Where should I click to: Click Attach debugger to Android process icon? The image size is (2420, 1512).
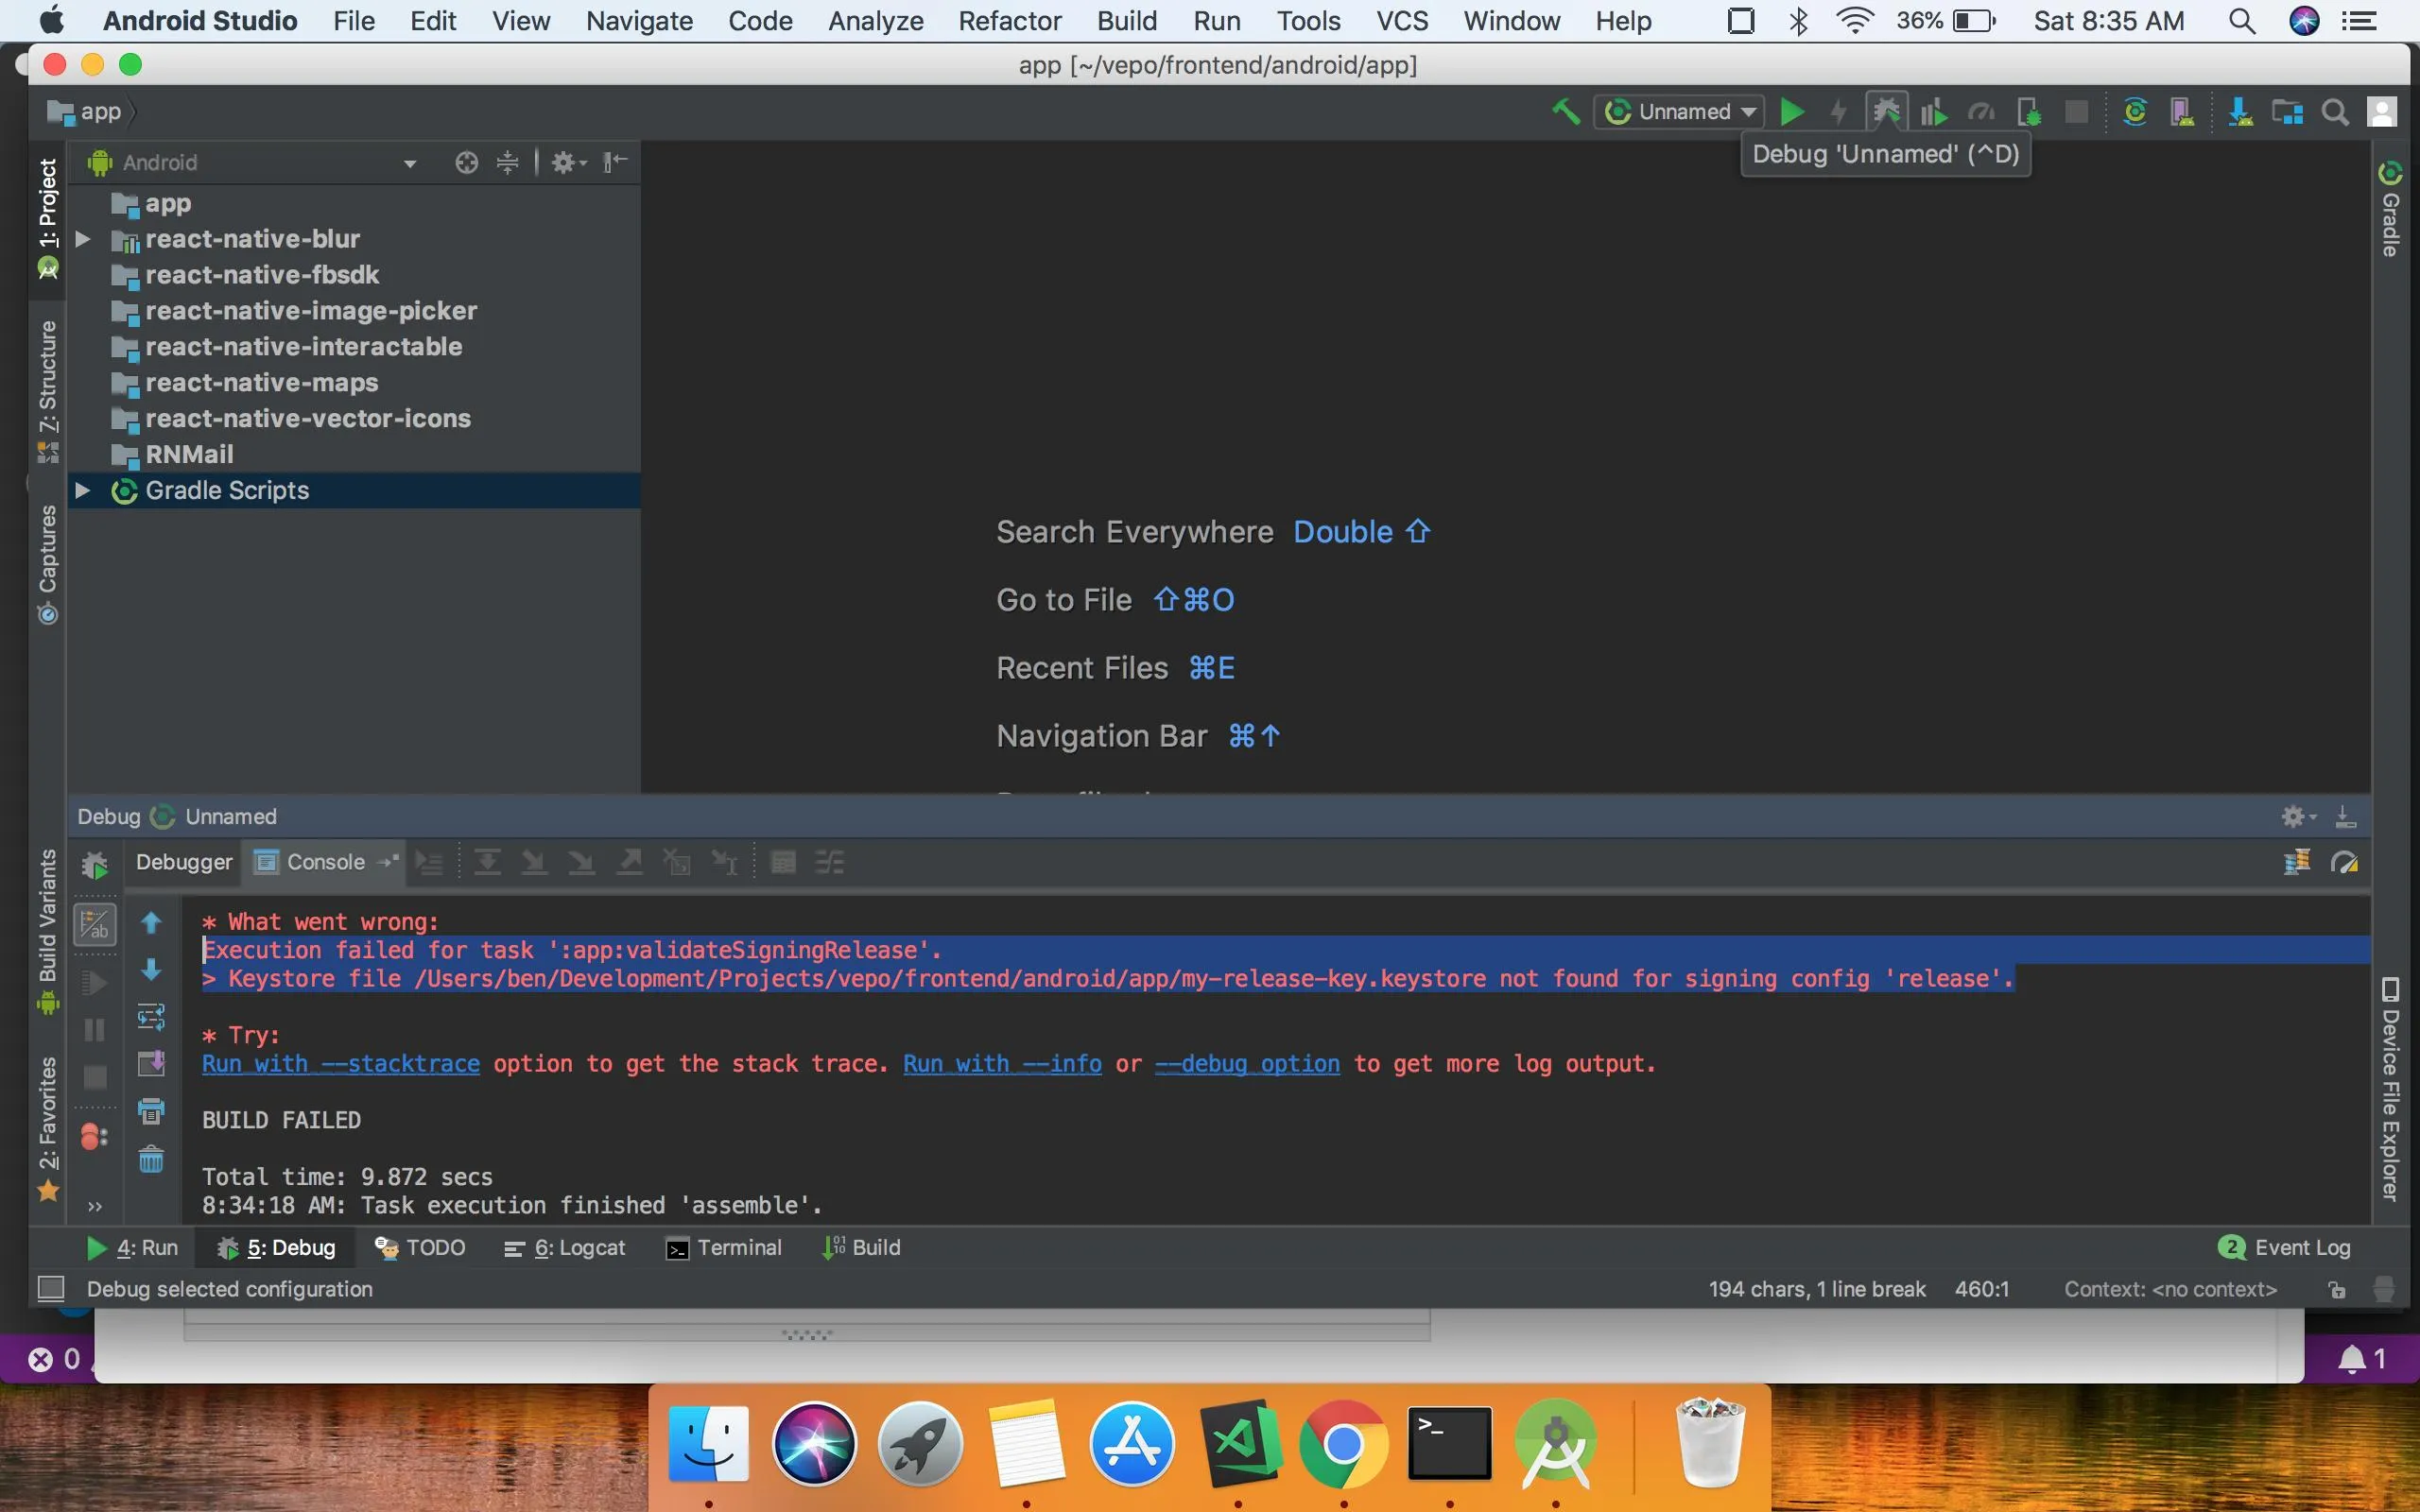click(2028, 112)
